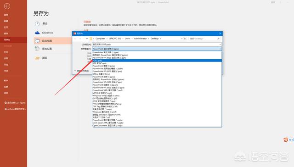Image resolution: width=294 pixels, height=167 pixels.
Task: Select PowerPoint 97-2003 (*.ppt) presentation type
Action: click(157, 58)
